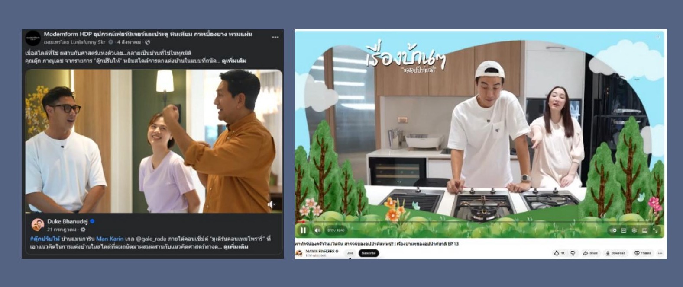The width and height of the screenshot is (683, 287).
Task: Open the three-dot menu of the Modernform post
Action: pos(275,38)
